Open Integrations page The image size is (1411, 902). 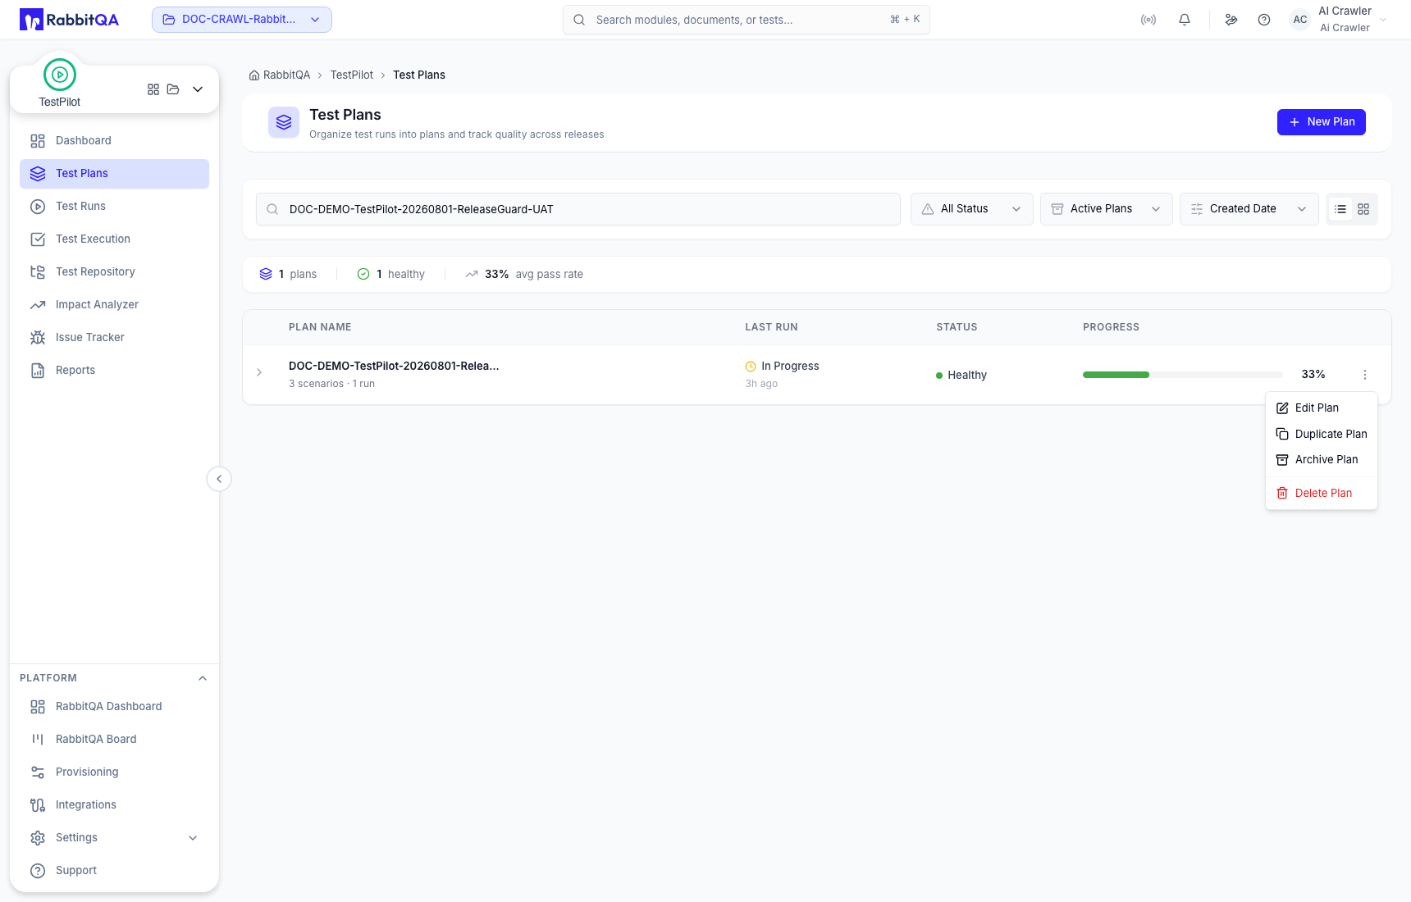point(114,805)
